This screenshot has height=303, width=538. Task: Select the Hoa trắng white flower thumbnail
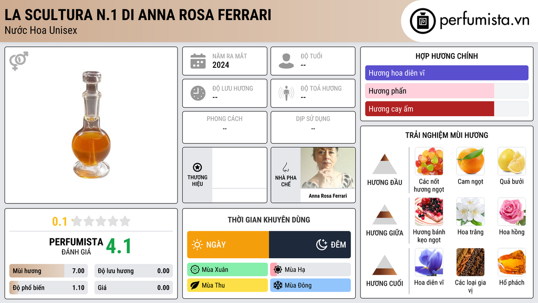click(470, 212)
